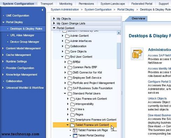The width and height of the screenshot is (171, 138).
Task: Go to Portal Display breadcrumb
Action: 126,9
